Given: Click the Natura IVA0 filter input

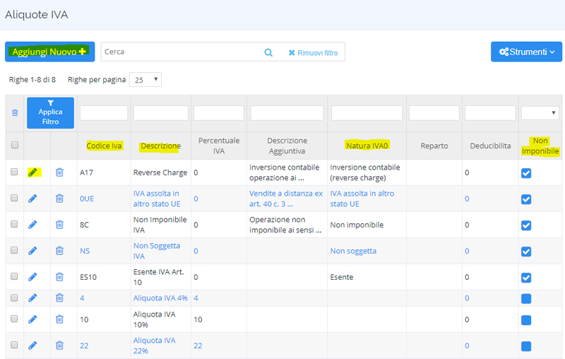Looking at the screenshot, I should click(367, 113).
